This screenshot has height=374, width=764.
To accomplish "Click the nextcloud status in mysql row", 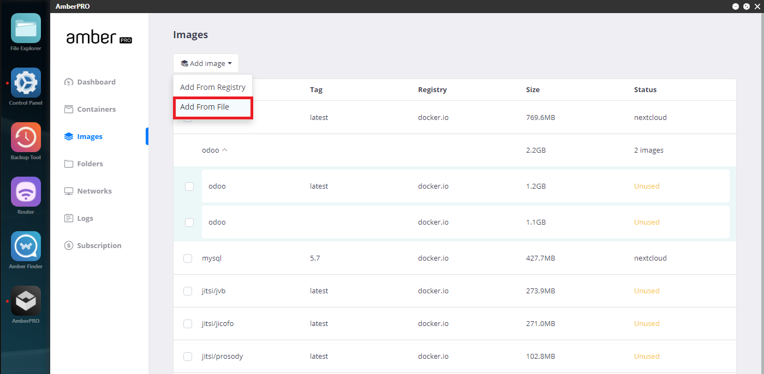I will coord(650,258).
